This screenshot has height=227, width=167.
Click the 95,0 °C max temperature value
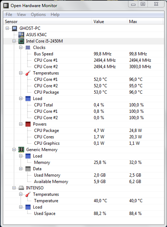[136, 86]
